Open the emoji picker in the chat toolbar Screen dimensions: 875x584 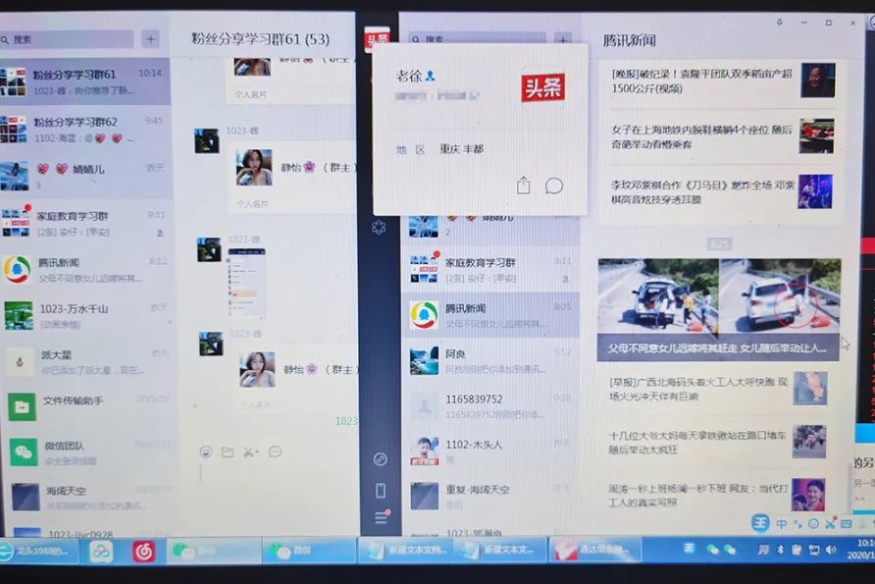point(206,451)
